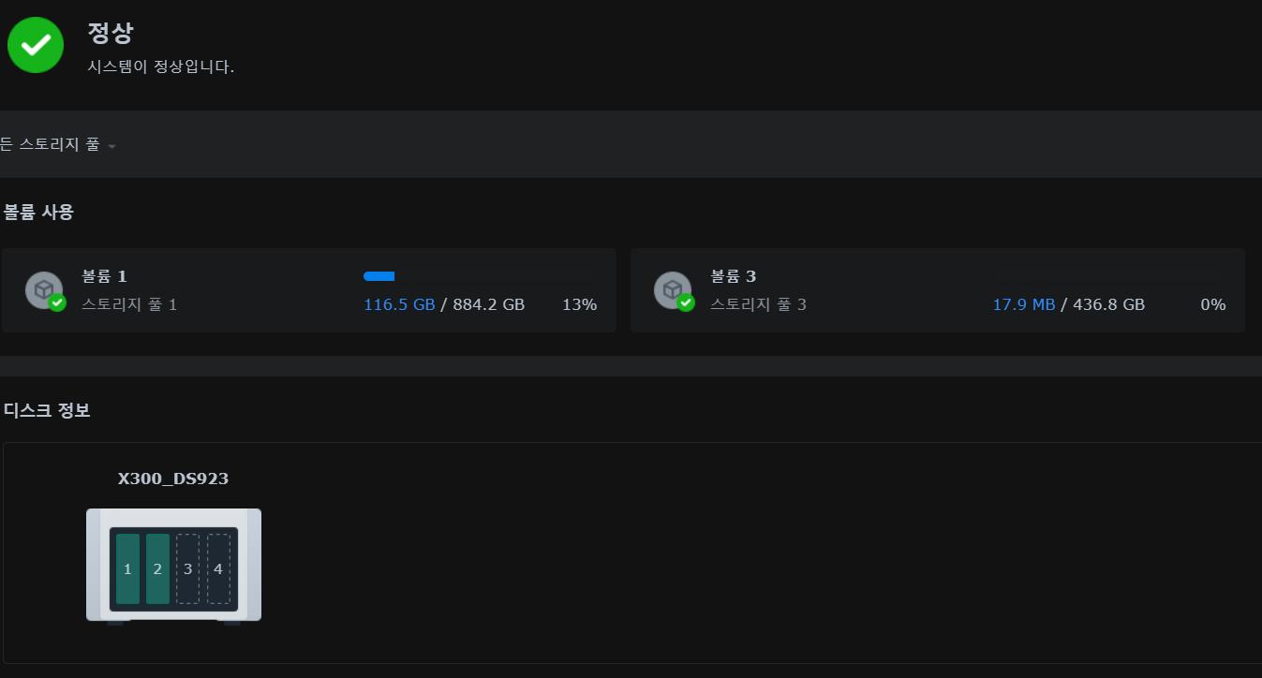Click the X300_DS923 NAS device image
Image resolution: width=1262 pixels, height=678 pixels.
pyautogui.click(x=173, y=566)
